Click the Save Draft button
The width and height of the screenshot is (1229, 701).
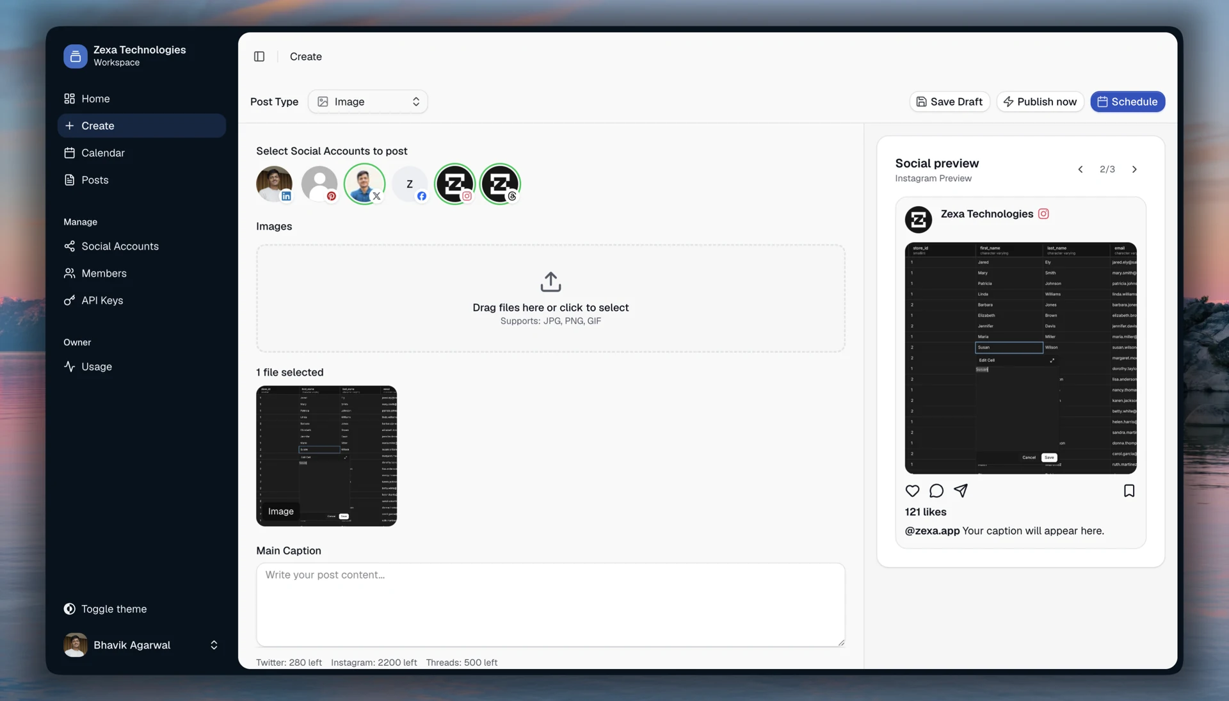pyautogui.click(x=950, y=102)
